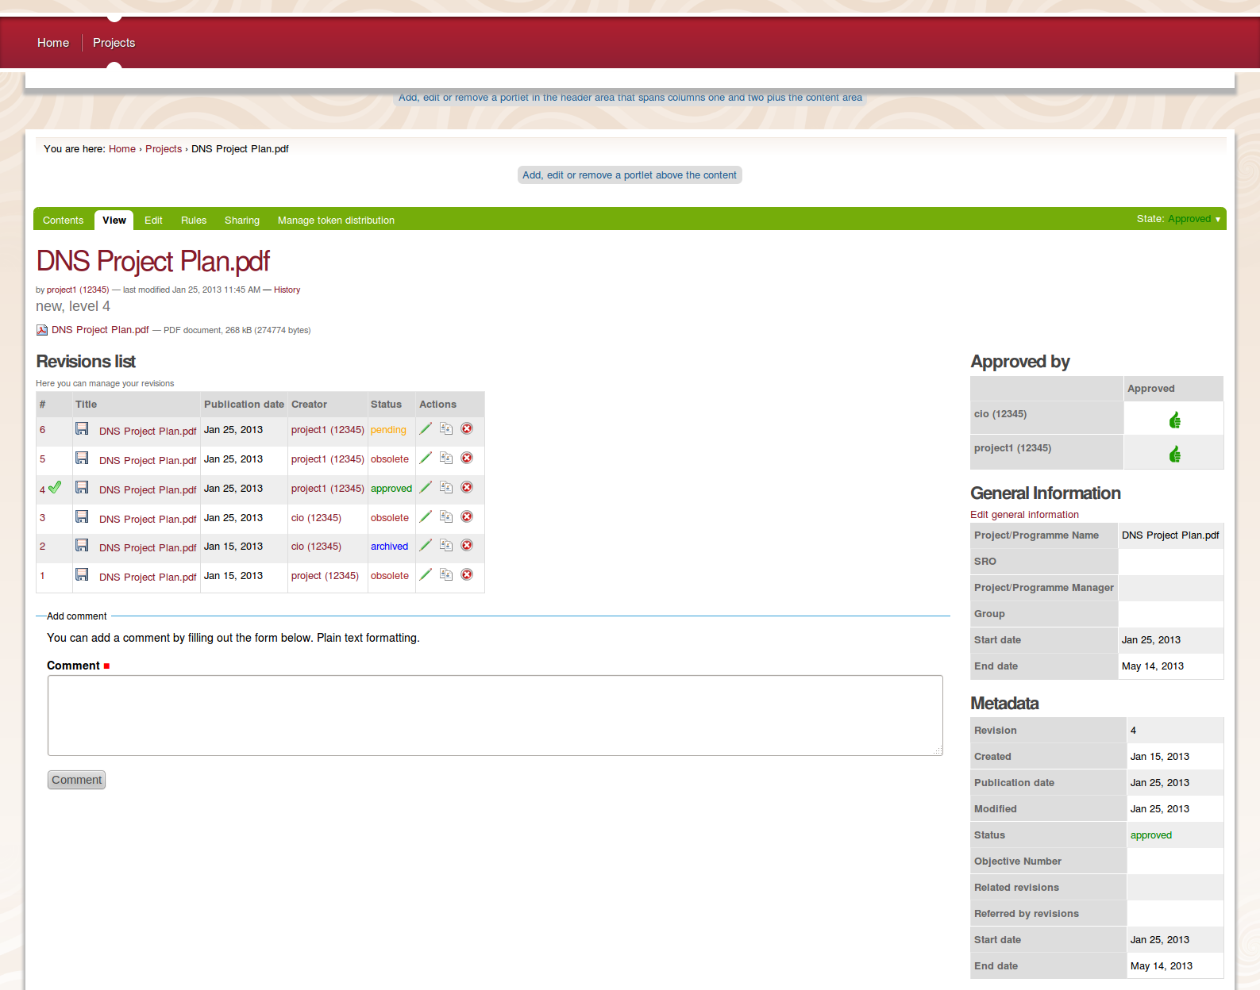Click the copy icon in revision 6 row
The height and width of the screenshot is (990, 1260).
coord(446,428)
